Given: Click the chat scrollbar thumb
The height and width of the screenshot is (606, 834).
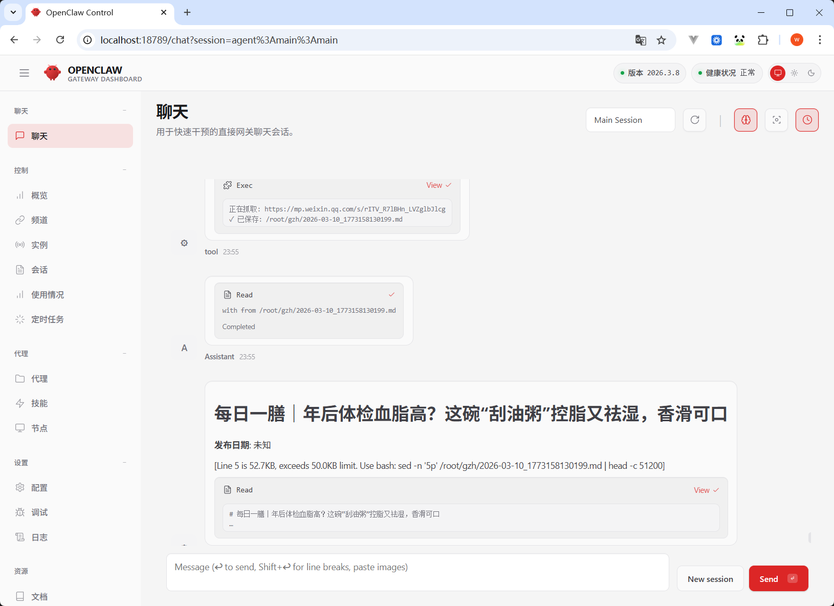Looking at the screenshot, I should (x=809, y=537).
